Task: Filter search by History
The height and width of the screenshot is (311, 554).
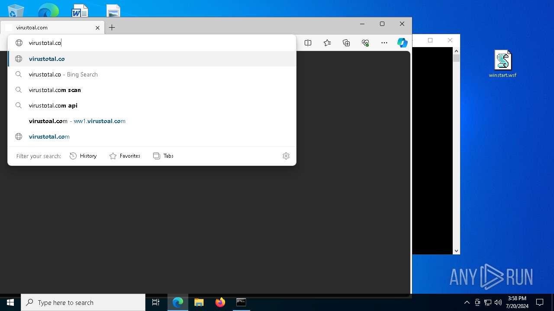Action: point(83,156)
